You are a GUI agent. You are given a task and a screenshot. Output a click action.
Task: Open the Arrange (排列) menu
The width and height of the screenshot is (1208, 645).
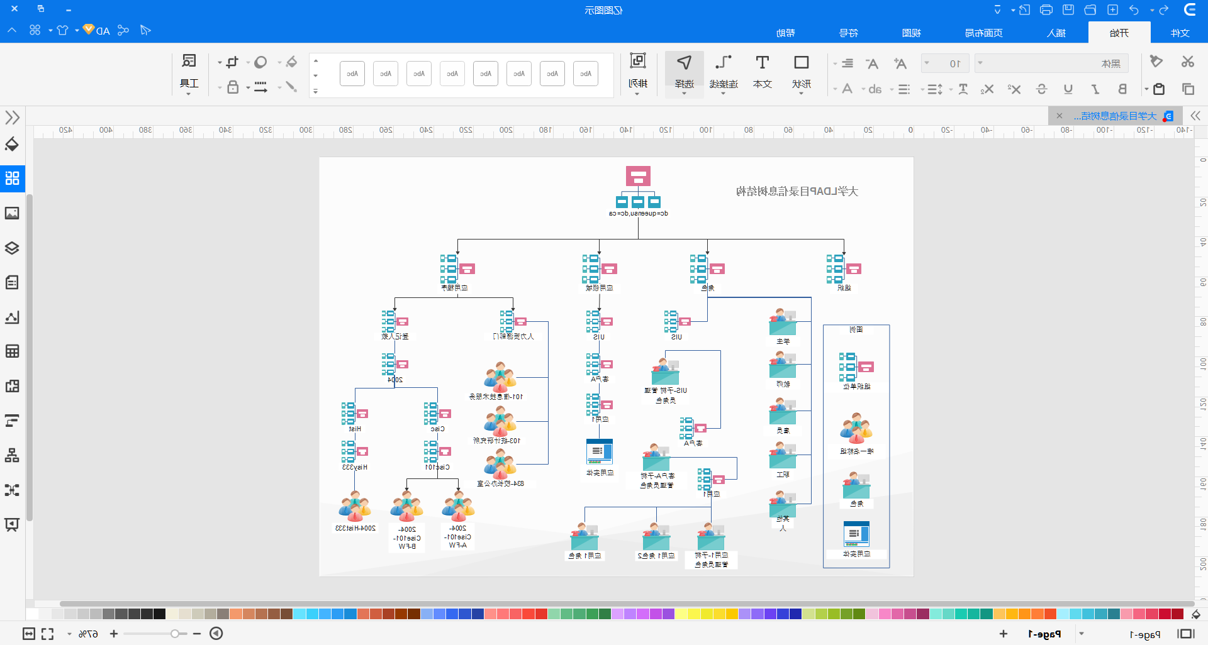[638, 73]
